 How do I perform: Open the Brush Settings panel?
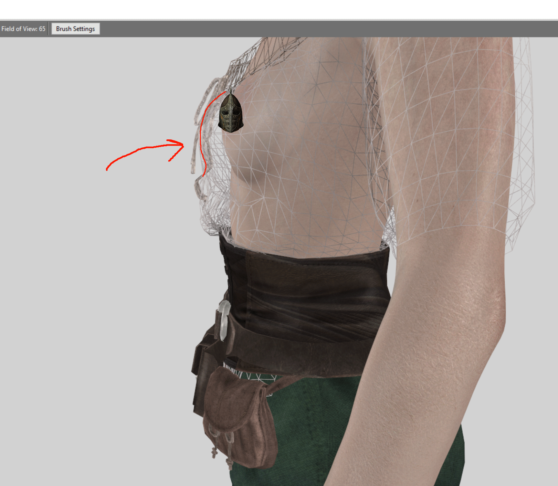[x=75, y=29]
